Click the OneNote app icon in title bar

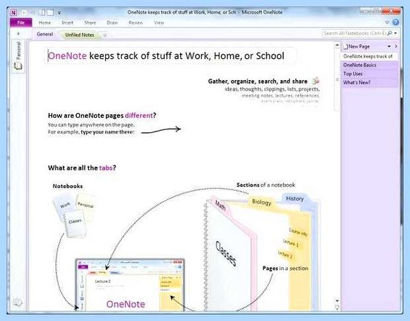pos(14,12)
